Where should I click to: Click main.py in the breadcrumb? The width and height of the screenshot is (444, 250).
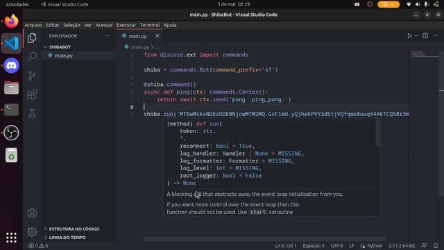click(140, 47)
